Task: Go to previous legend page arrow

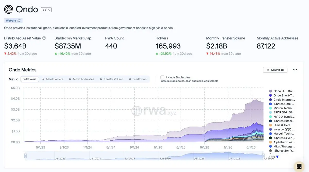Action: (x=269, y=157)
